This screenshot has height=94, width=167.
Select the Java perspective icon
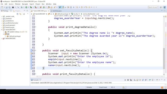point(165,7)
